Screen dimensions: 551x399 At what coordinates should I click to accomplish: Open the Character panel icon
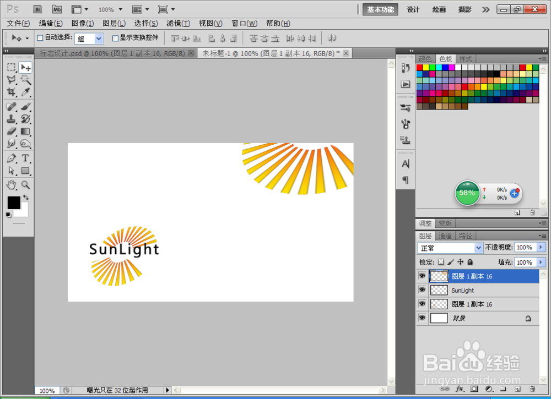tap(406, 164)
